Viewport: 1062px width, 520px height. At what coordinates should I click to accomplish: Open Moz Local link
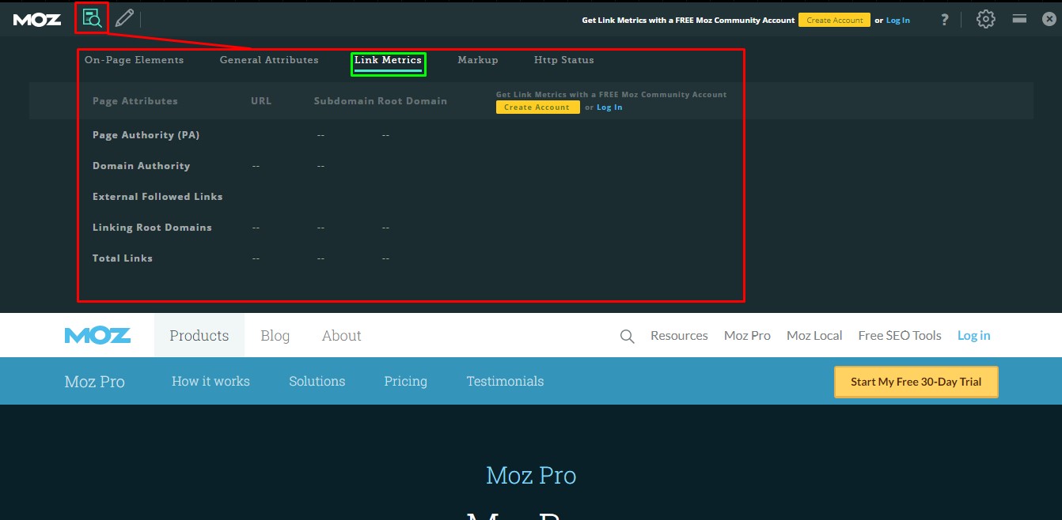click(x=814, y=335)
